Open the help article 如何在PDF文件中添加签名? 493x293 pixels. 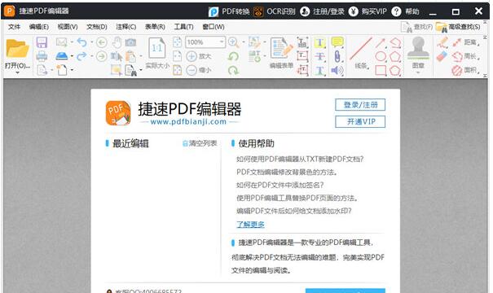(280, 185)
